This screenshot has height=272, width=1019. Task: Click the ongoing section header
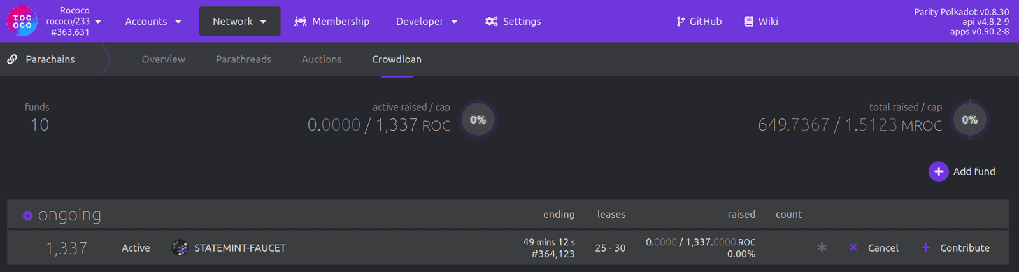tap(69, 215)
